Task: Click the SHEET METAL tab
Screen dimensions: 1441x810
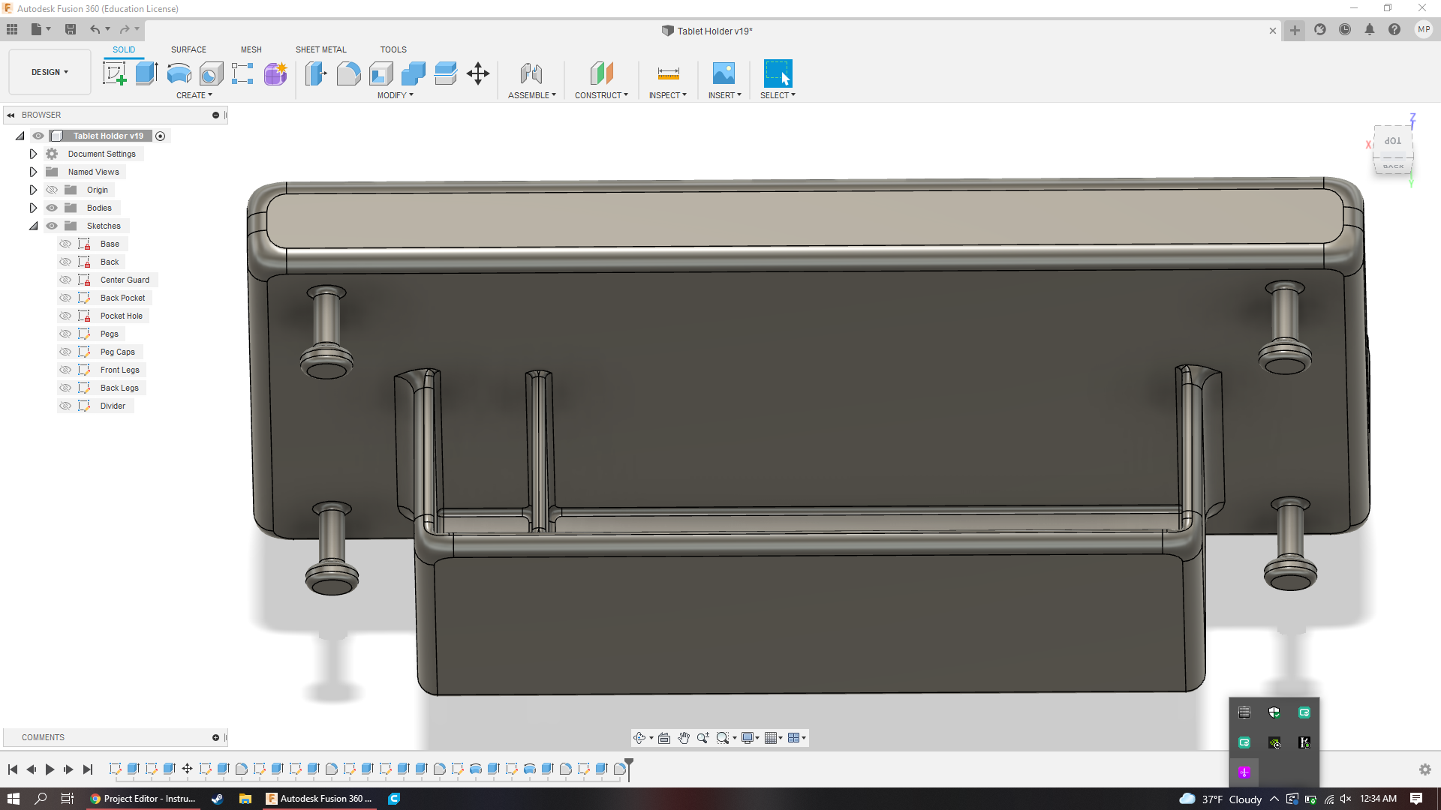Action: pyautogui.click(x=320, y=49)
